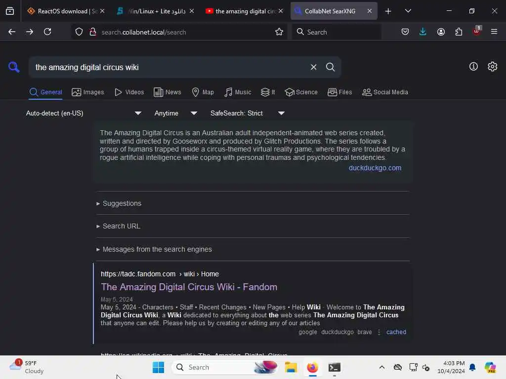Screen dimensions: 506x379
Task: Open File Explorer from the taskbar
Action: pos(291,367)
